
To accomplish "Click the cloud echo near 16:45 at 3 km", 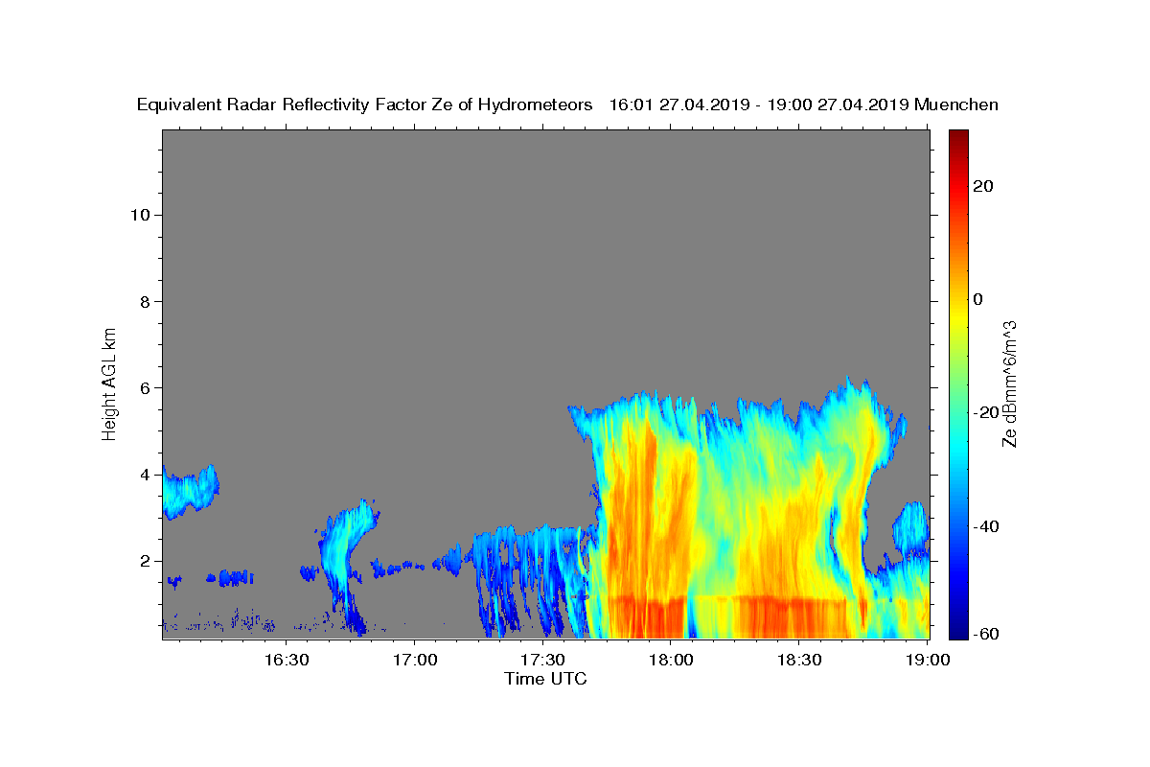I will click(x=347, y=546).
